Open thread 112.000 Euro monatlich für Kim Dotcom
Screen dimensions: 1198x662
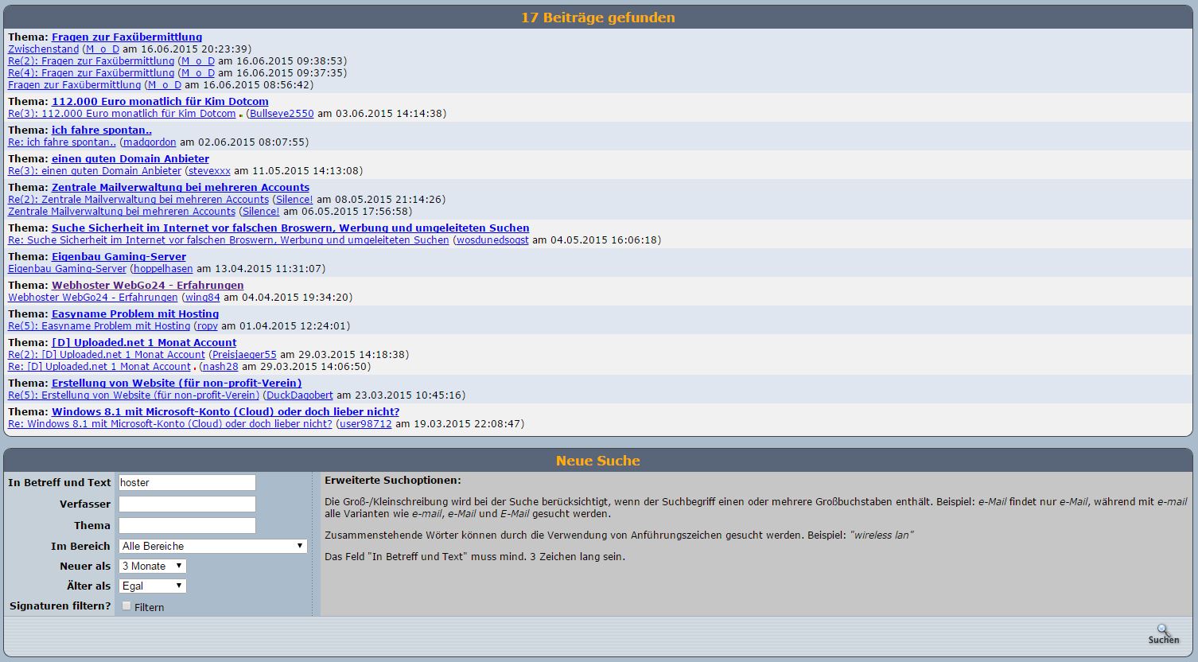pyautogui.click(x=160, y=102)
